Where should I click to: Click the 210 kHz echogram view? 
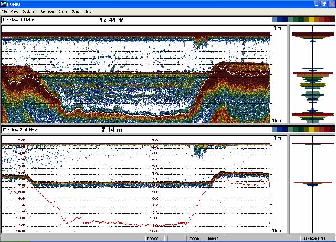point(136,184)
